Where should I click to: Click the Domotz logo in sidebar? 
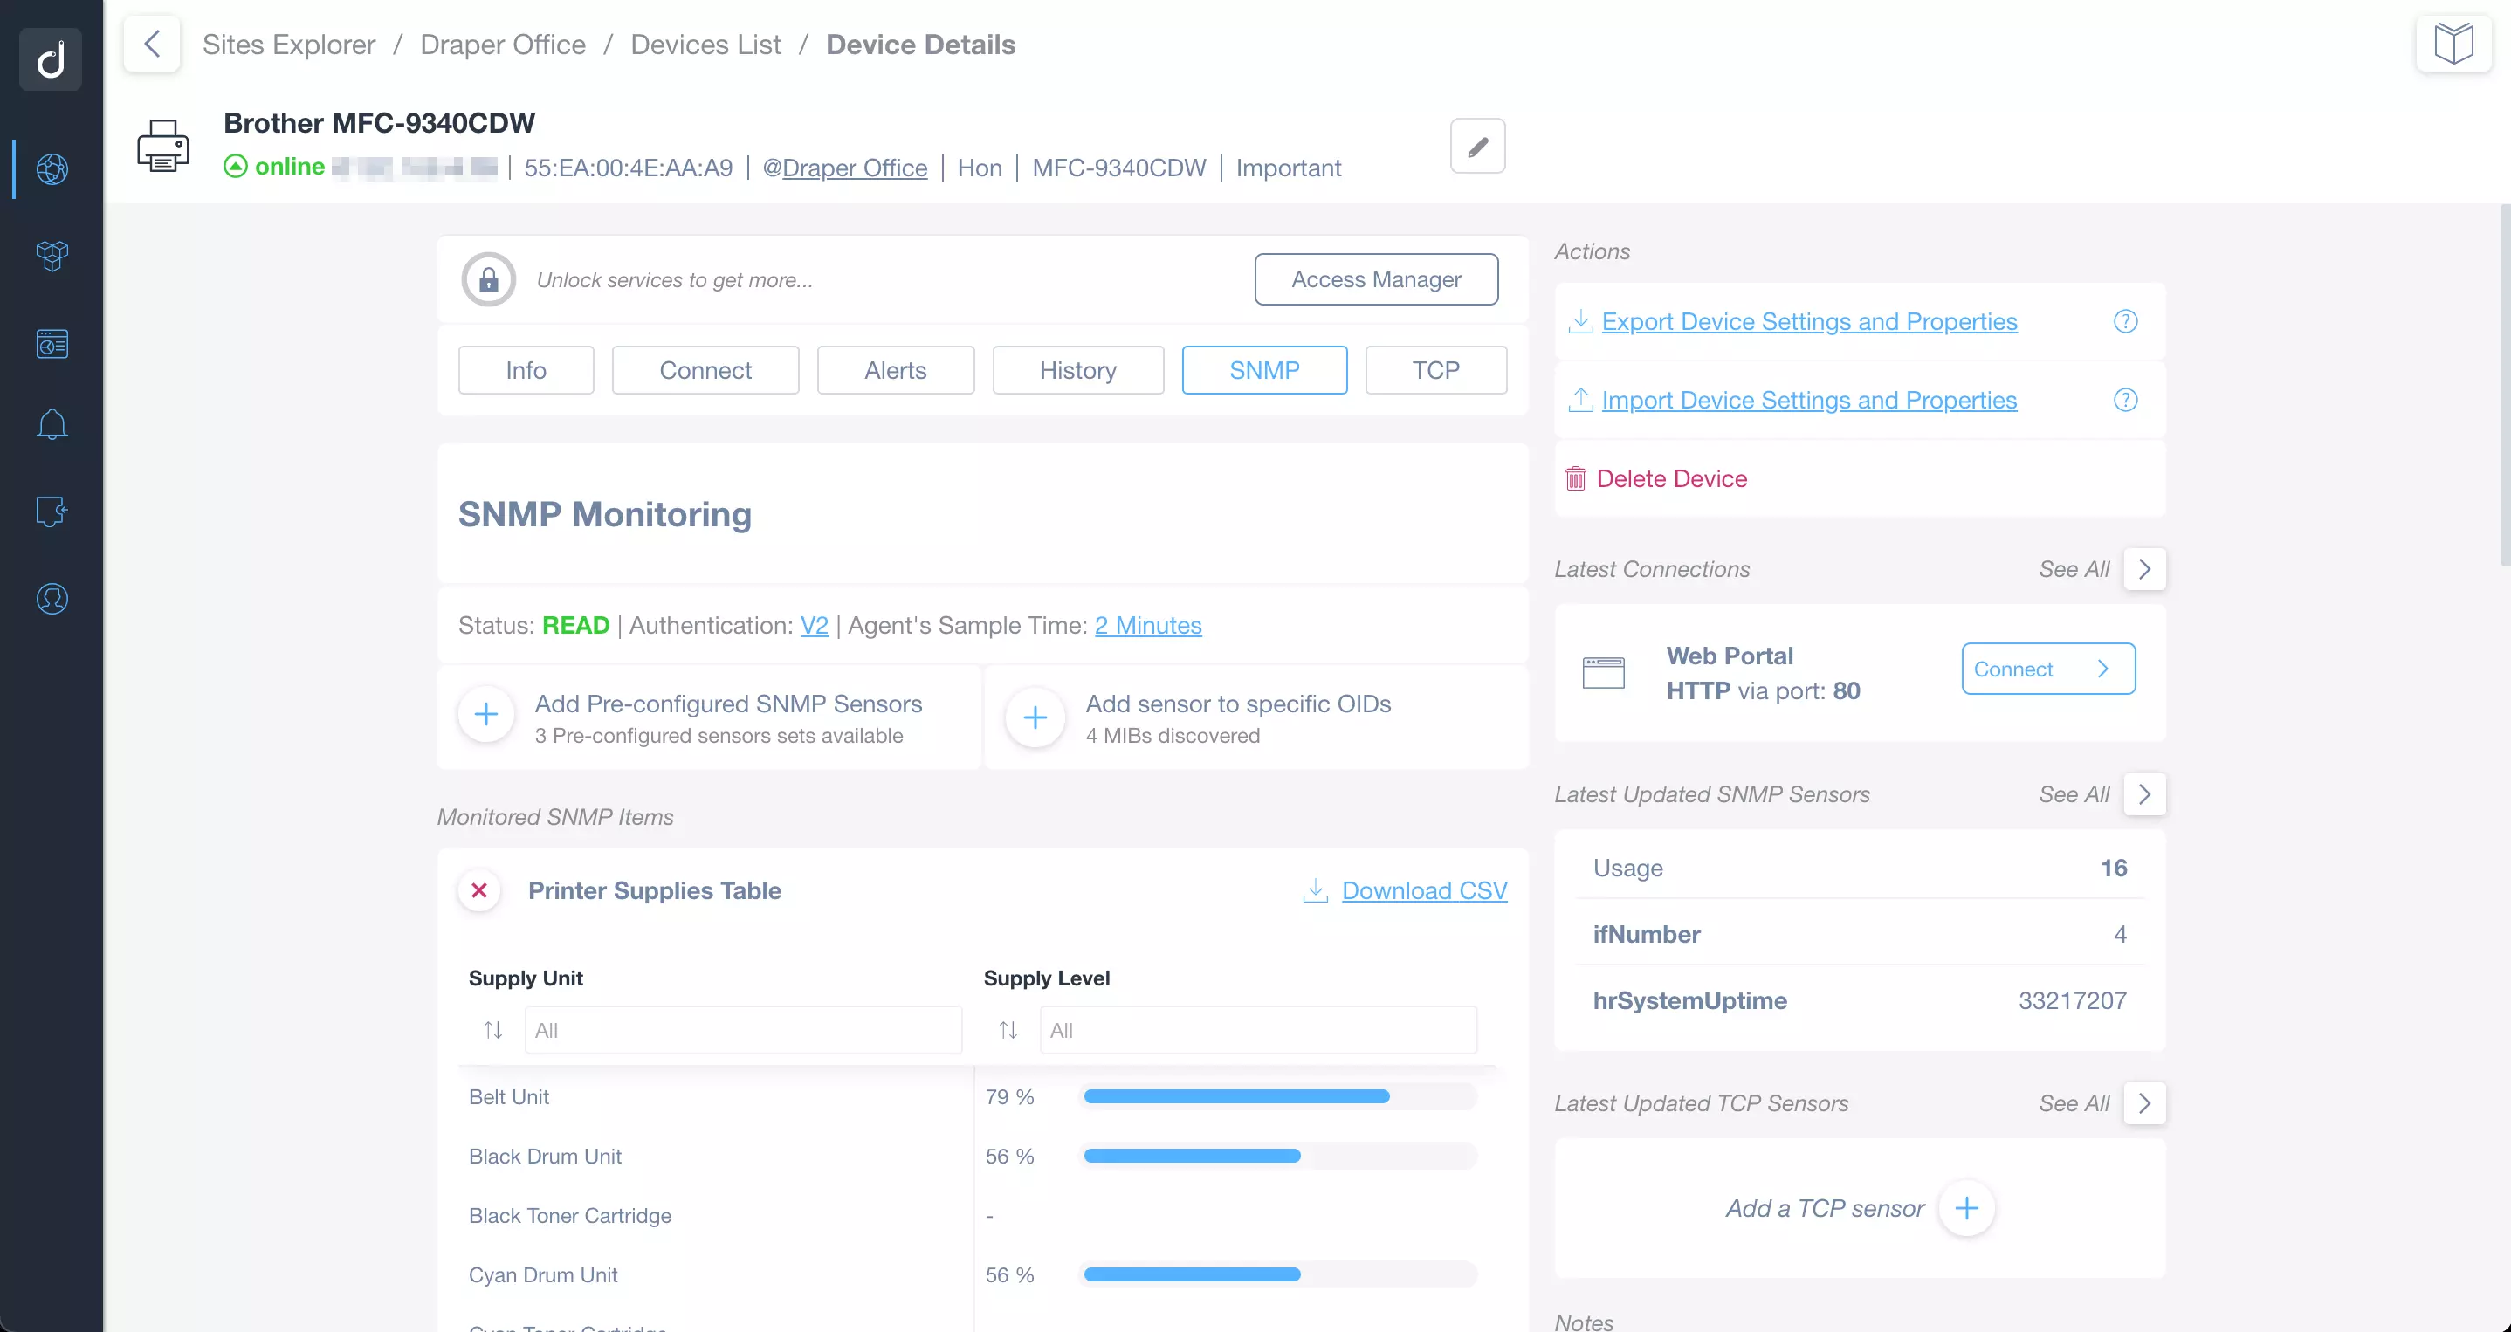[51, 59]
